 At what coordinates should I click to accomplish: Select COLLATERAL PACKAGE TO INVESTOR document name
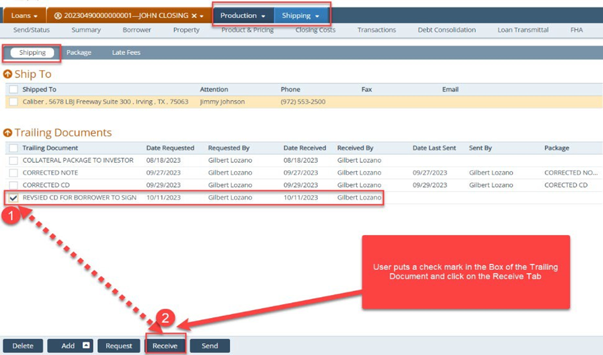[78, 160]
